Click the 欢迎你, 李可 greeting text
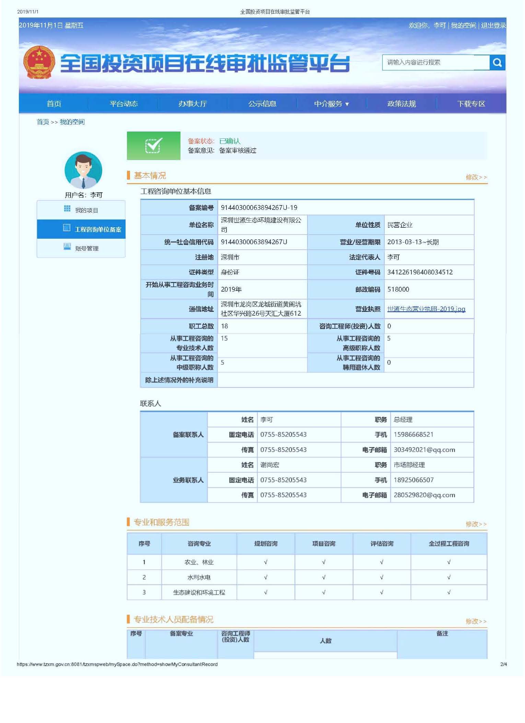 pyautogui.click(x=427, y=25)
